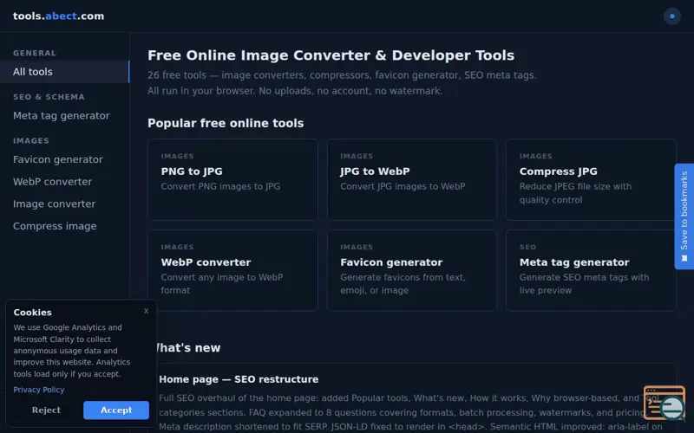Screen dimensions: 694x433
Task: Click the SEO & SCHEMA sidebar label
Action: click(49, 97)
